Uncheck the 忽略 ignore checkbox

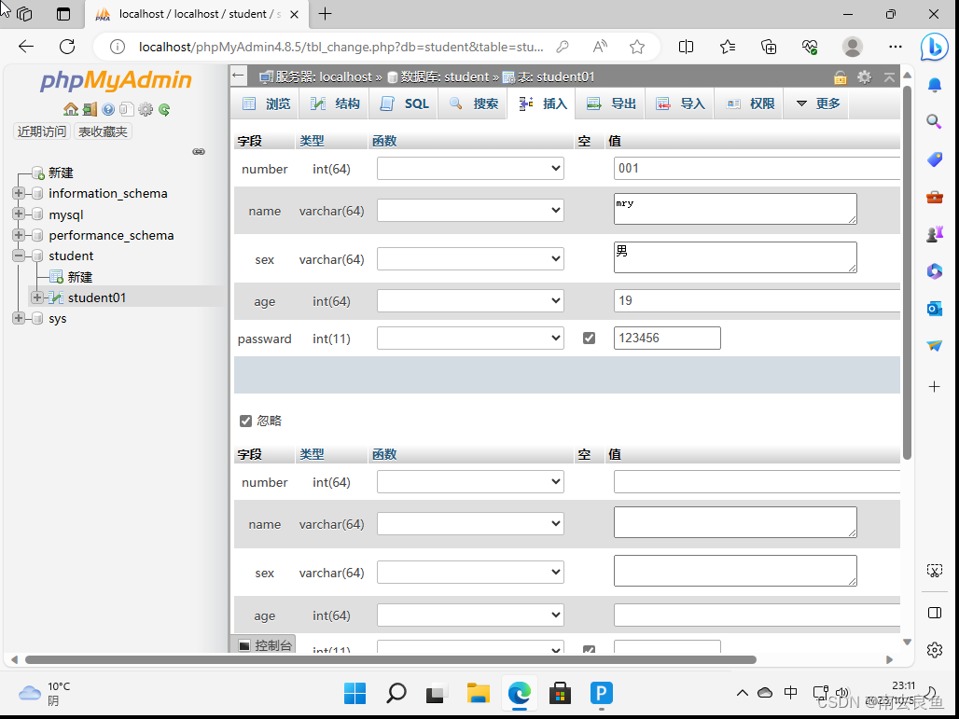[x=245, y=421]
